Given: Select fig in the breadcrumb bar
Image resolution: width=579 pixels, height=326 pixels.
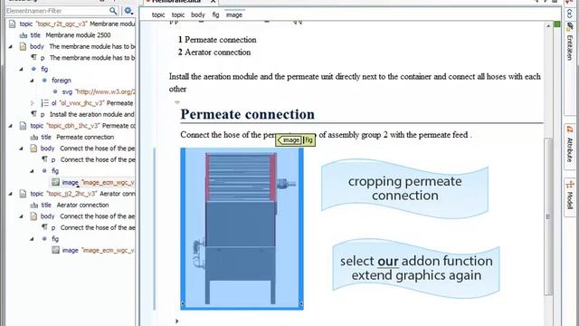Looking at the screenshot, I should click(x=215, y=14).
